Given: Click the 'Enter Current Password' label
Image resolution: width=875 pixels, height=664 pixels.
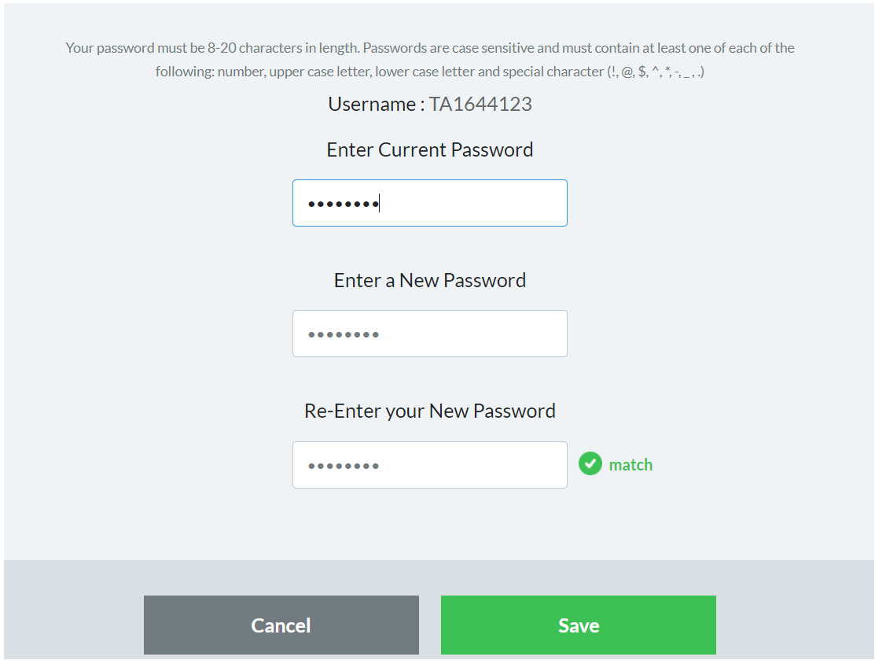Looking at the screenshot, I should tap(430, 149).
